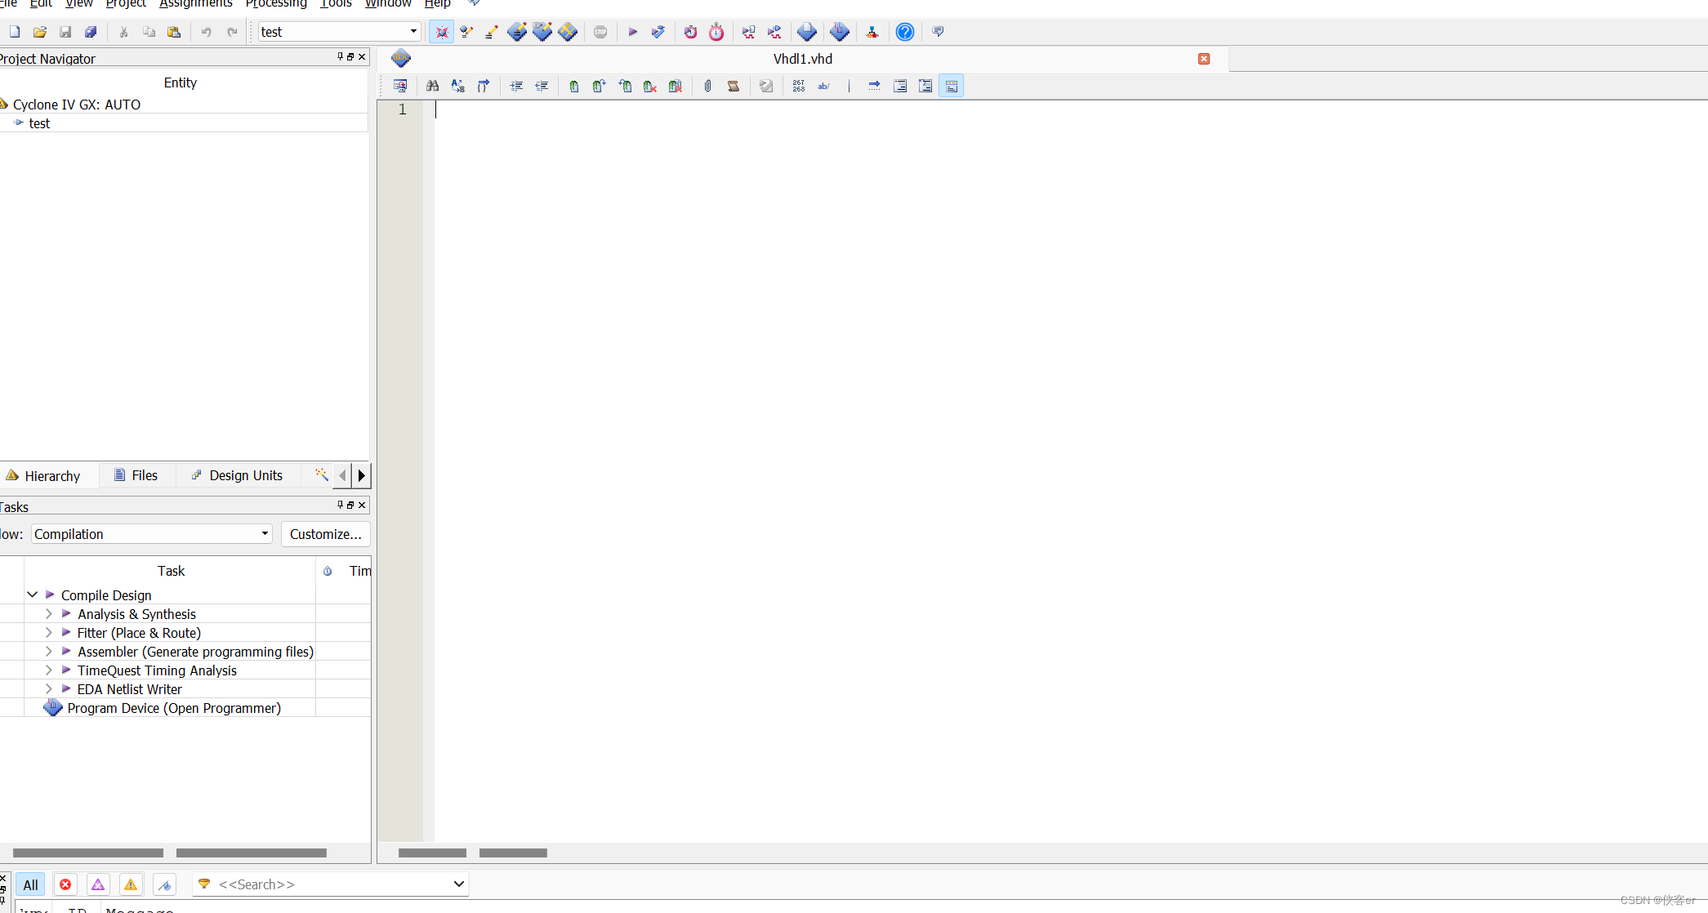
Task: Pin the Project Navigator panel
Action: 341,56
